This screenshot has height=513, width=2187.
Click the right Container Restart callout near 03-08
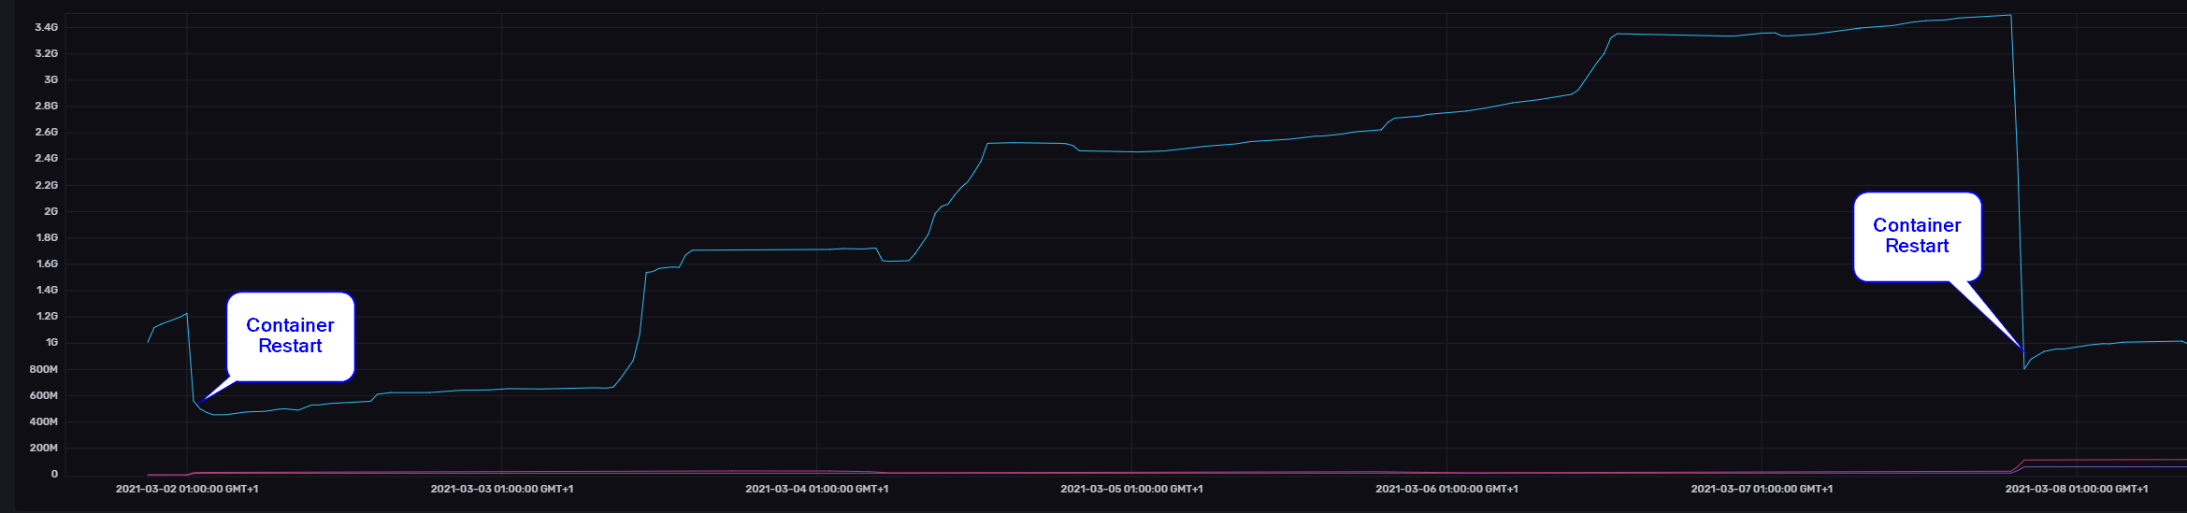[x=1917, y=236]
